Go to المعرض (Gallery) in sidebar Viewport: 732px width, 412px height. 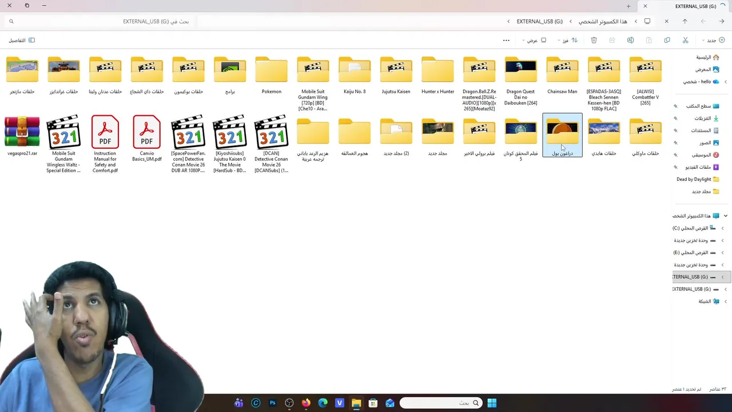(707, 70)
